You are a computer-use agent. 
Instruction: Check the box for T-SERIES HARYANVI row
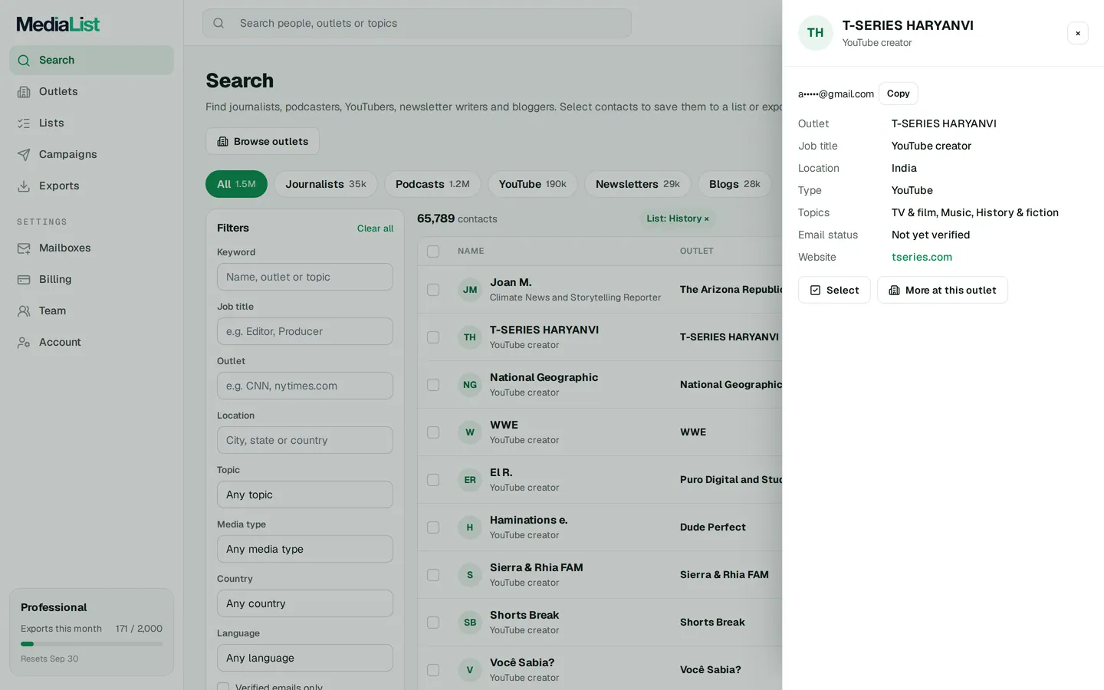(x=433, y=337)
